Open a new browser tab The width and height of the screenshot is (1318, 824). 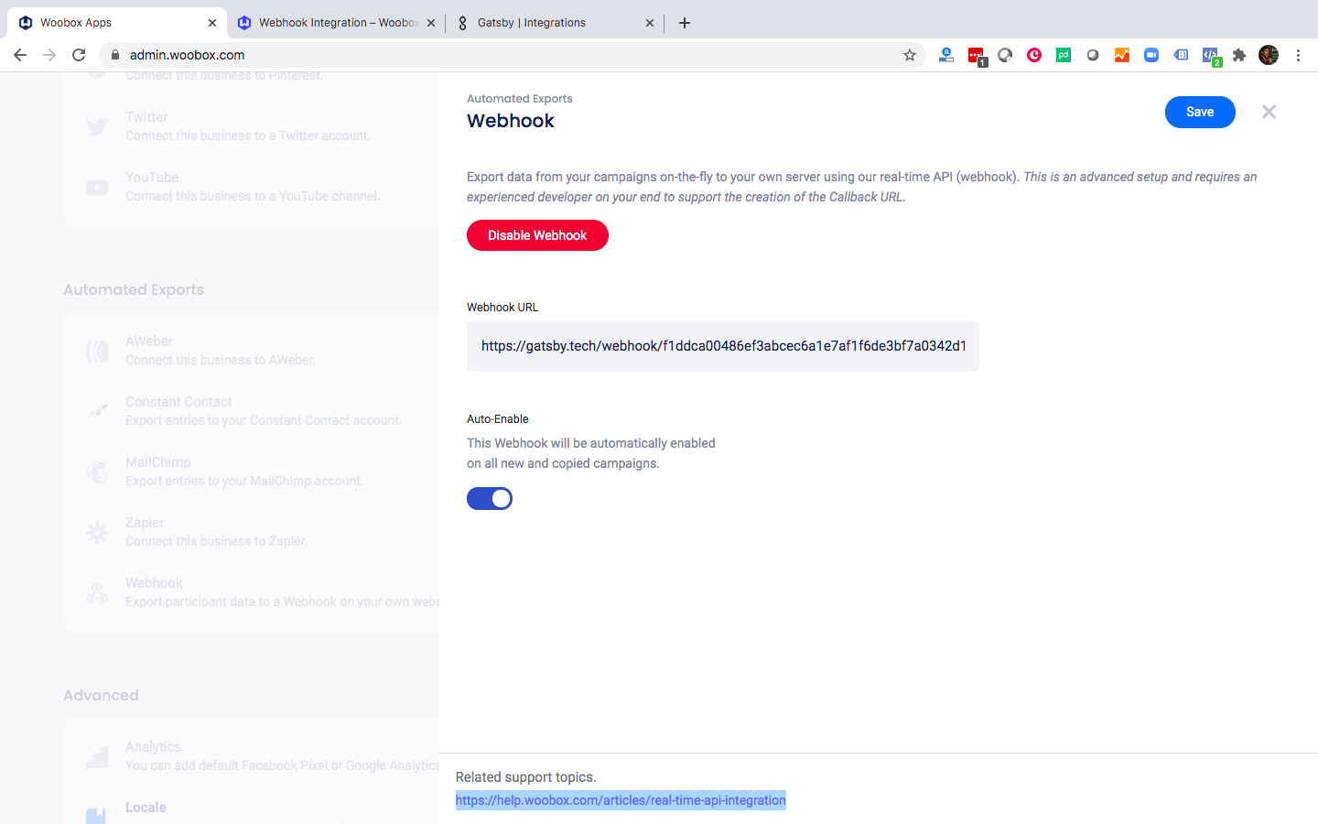click(685, 23)
